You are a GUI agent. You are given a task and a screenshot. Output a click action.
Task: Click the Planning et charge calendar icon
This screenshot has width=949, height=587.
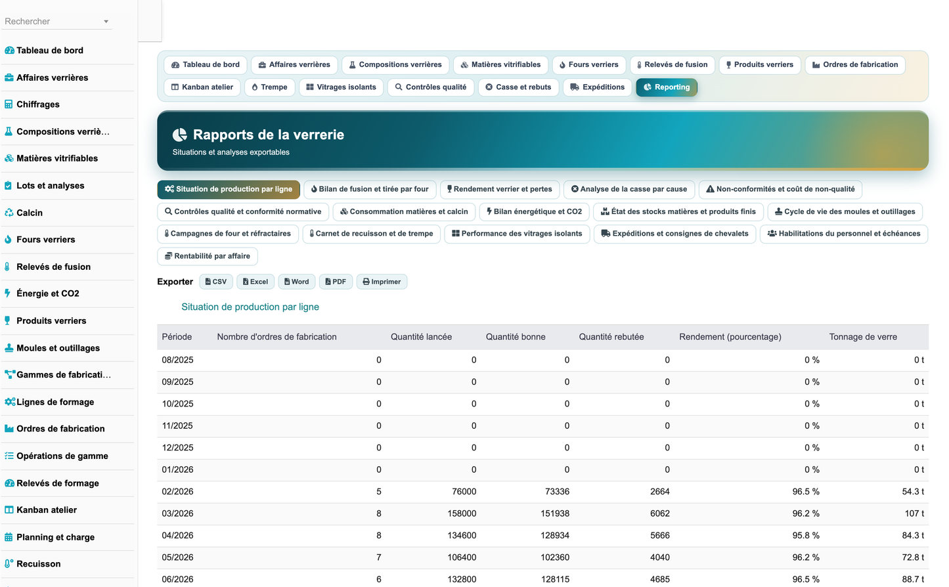click(9, 537)
